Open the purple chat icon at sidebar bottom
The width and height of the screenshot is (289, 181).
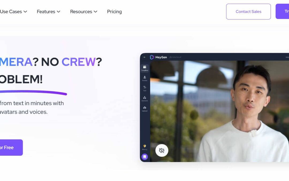point(144,157)
